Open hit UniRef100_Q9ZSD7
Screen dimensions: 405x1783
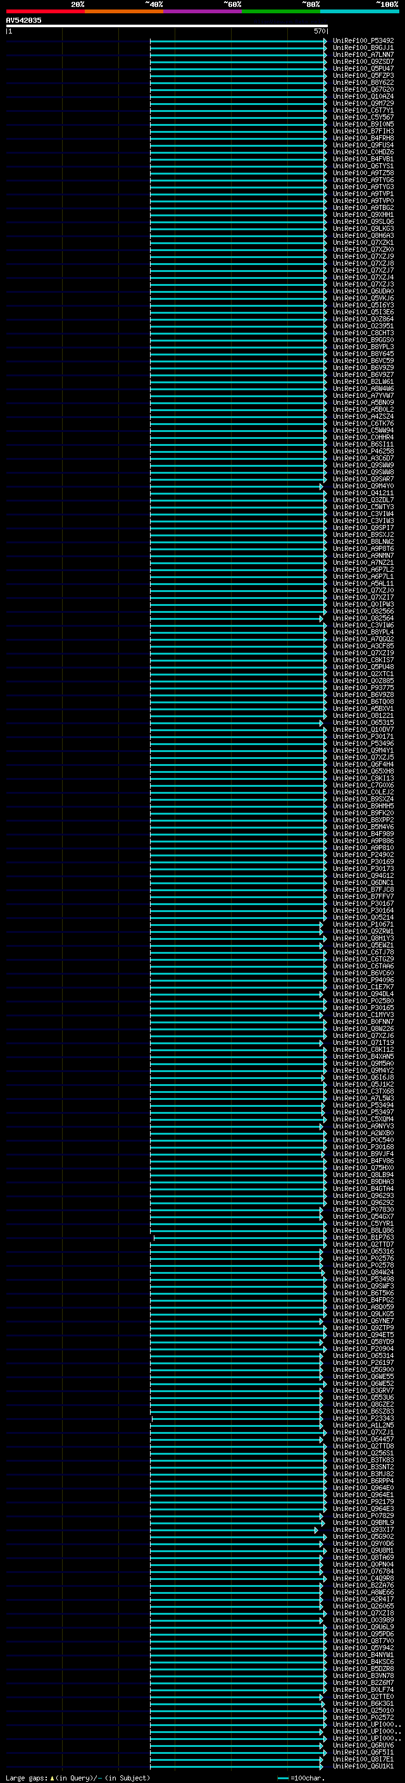[363, 61]
